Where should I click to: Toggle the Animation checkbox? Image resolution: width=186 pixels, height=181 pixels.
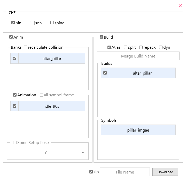(x=15, y=95)
